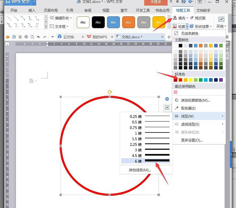Pick the purple standard color swatch
This screenshot has height=208, width=236.
coord(221,80)
